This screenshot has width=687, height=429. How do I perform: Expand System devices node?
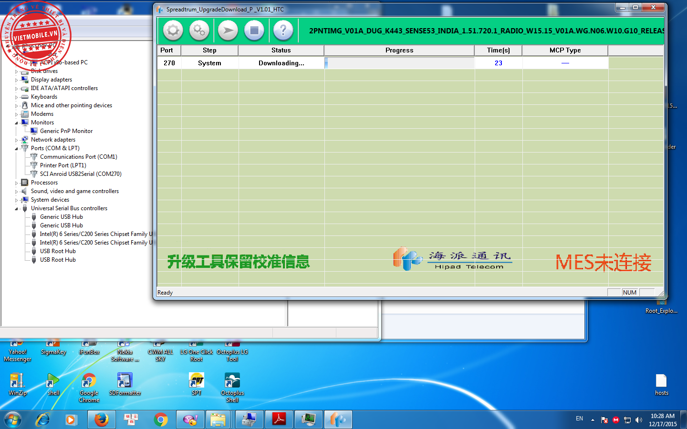(x=16, y=200)
